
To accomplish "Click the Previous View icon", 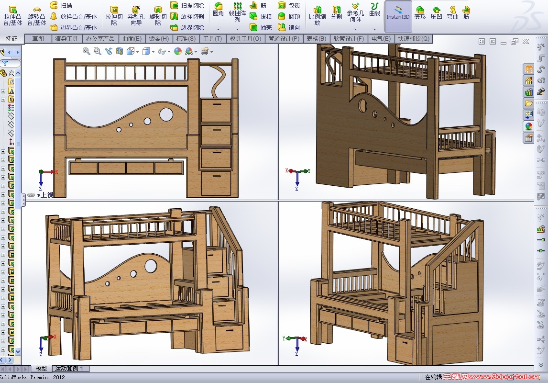I will (109, 51).
